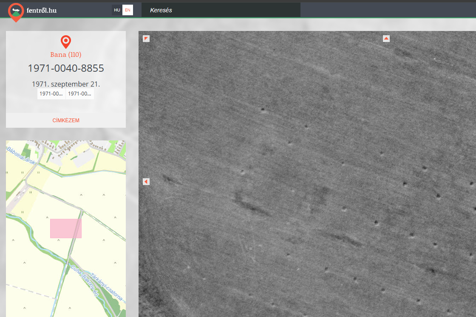Image resolution: width=476 pixels, height=317 pixels.
Task: Move to the adjacent photo above
Action: [386, 39]
